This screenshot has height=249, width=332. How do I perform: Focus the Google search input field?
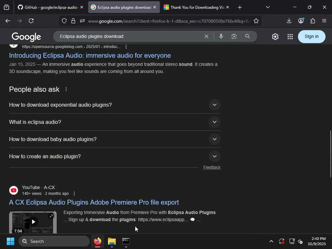click(129, 36)
